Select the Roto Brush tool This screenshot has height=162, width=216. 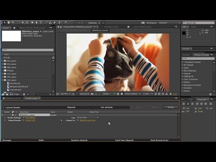point(60,22)
